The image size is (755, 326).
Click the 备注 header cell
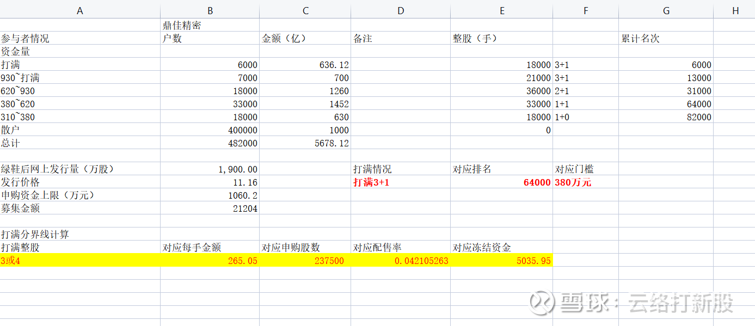tap(401, 38)
